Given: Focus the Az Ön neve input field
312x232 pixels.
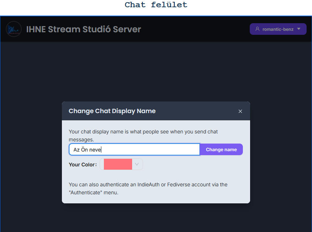Looking at the screenshot, I should point(134,149).
